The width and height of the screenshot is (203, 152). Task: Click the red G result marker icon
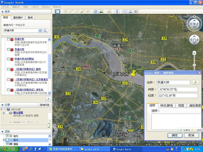point(12,80)
